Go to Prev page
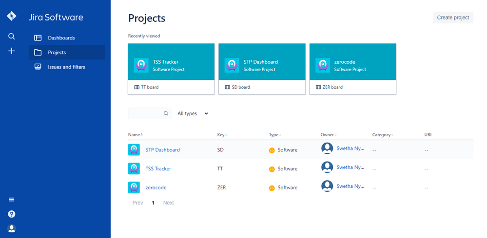 [137, 203]
